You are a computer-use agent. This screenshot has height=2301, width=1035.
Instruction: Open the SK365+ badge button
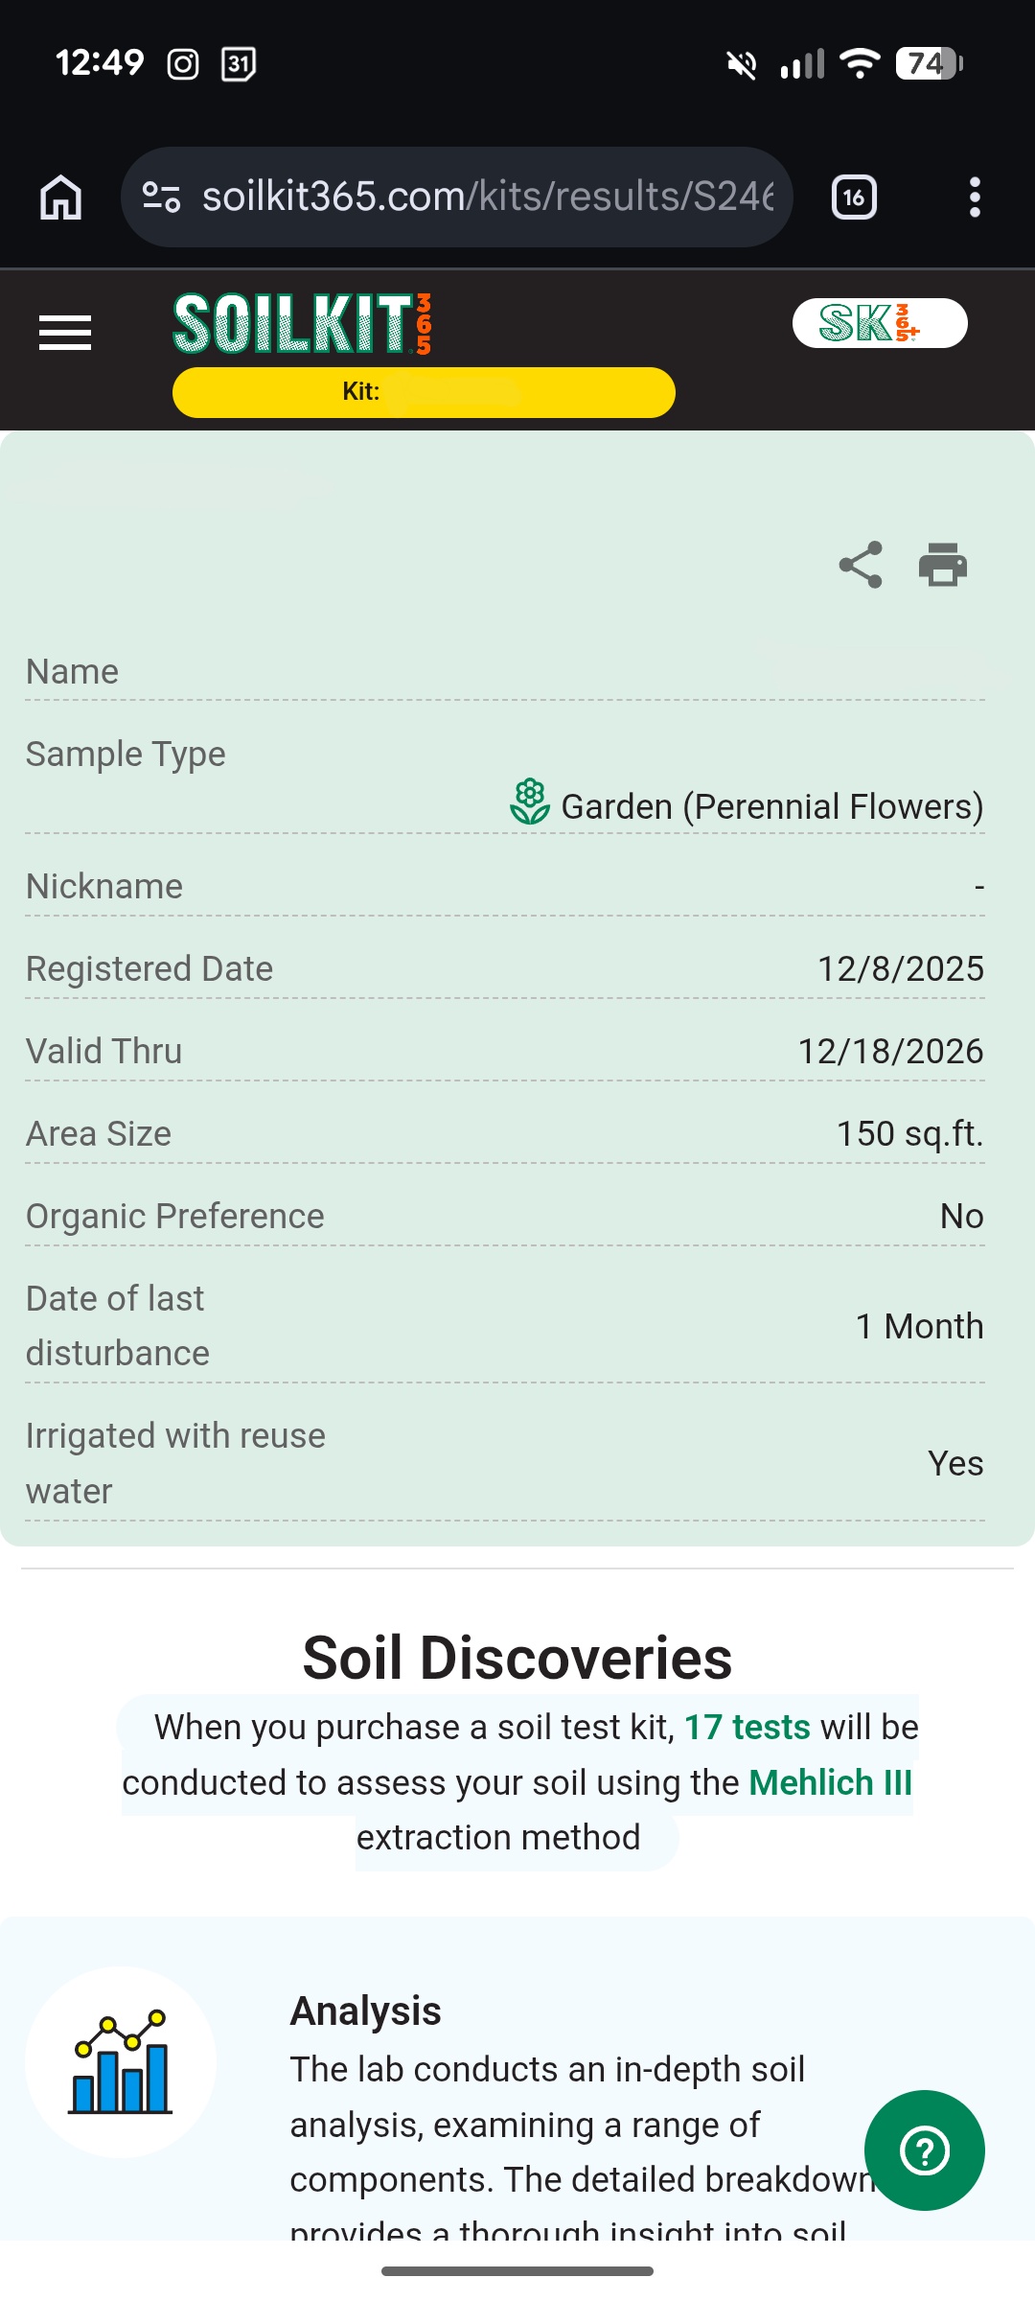pos(879,323)
